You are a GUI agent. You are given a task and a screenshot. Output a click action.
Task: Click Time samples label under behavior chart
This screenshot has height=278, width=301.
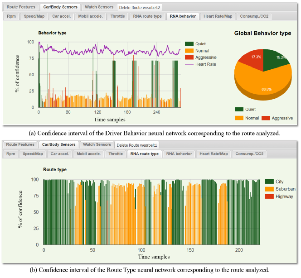point(110,120)
